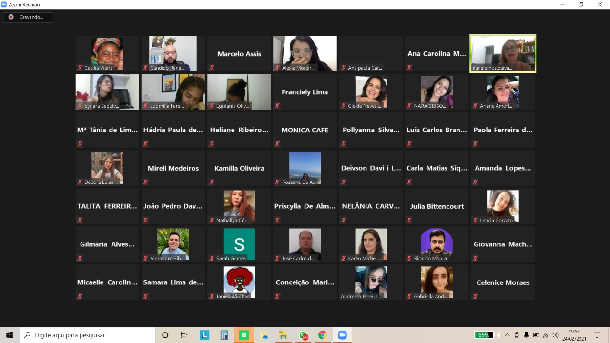Select Cecília Vieira's video tile
The width and height of the screenshot is (610, 343).
pos(107,53)
